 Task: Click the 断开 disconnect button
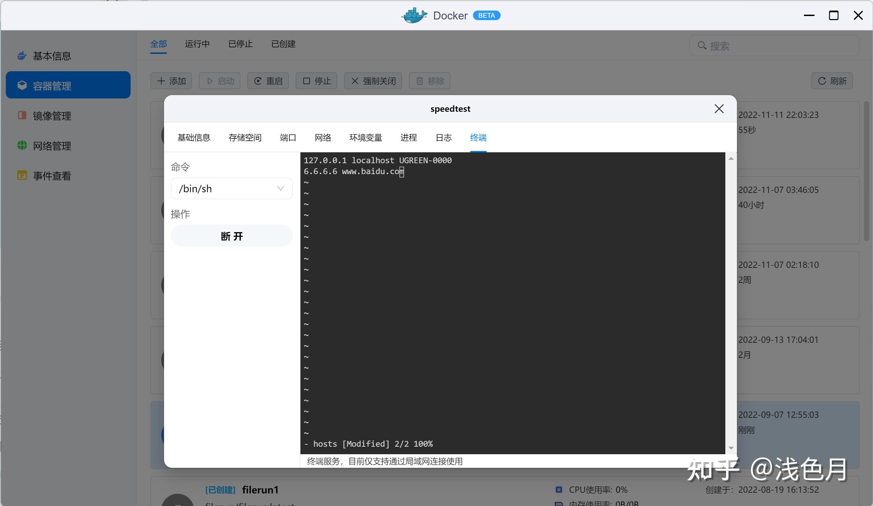click(232, 236)
